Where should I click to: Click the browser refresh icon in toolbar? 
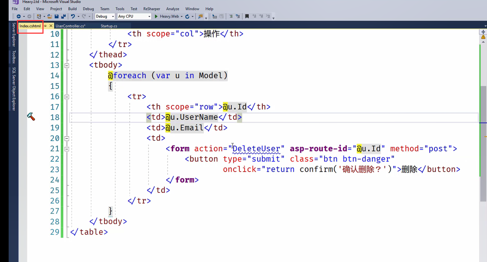coord(187,16)
